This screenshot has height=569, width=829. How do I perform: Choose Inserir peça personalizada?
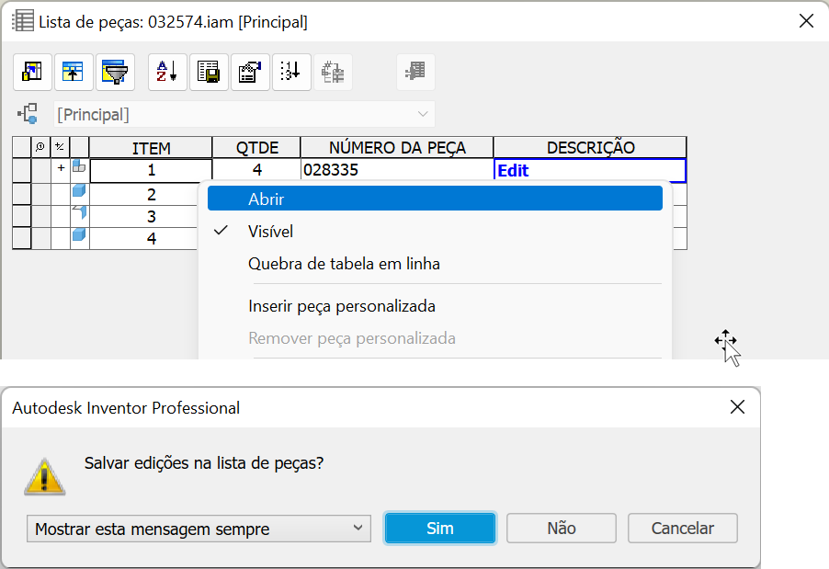435,306
